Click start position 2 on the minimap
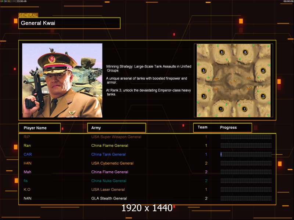Image resolution: width=294 pixels, height=220 pixels. pos(263,96)
